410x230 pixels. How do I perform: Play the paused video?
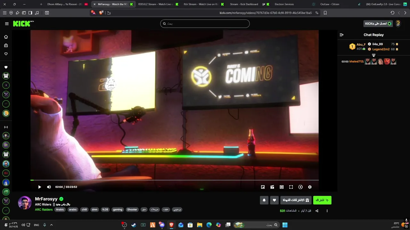click(x=39, y=187)
